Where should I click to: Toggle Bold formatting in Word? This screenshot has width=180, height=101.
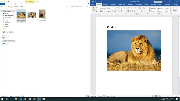point(101,11)
